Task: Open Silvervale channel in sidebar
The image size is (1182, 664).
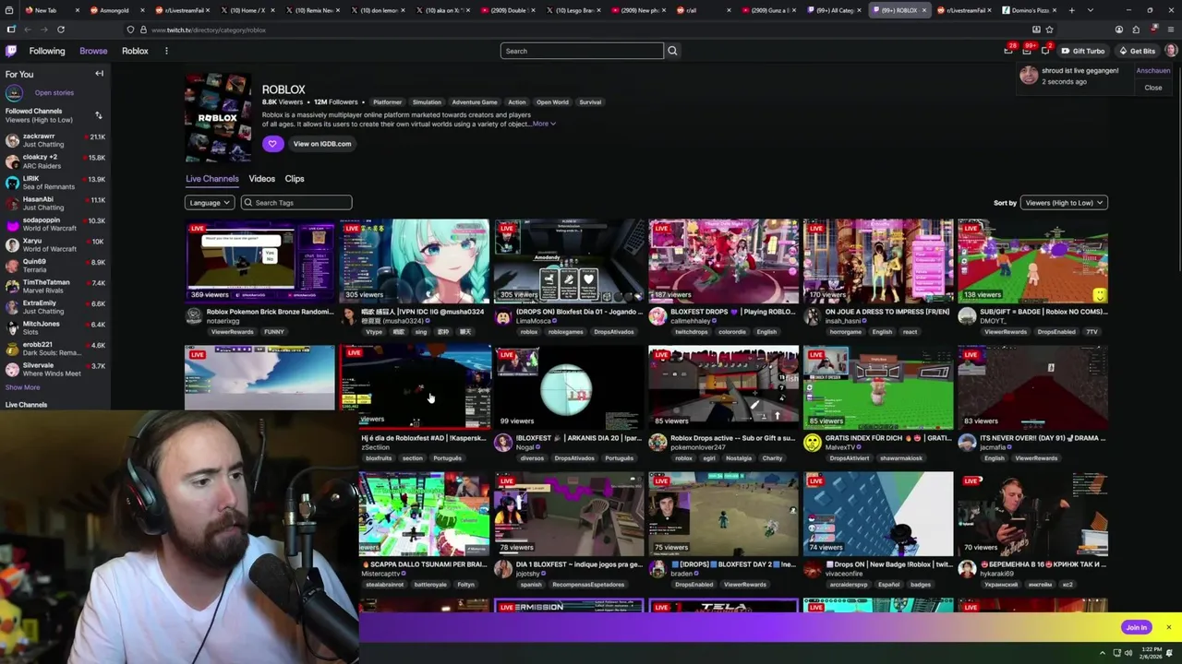Action: [x=55, y=369]
